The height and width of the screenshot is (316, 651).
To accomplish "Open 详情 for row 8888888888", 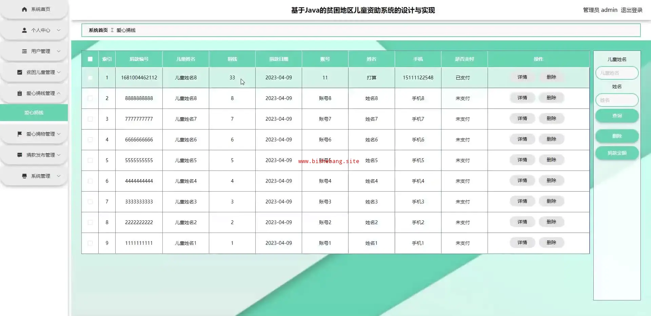I will click(522, 98).
